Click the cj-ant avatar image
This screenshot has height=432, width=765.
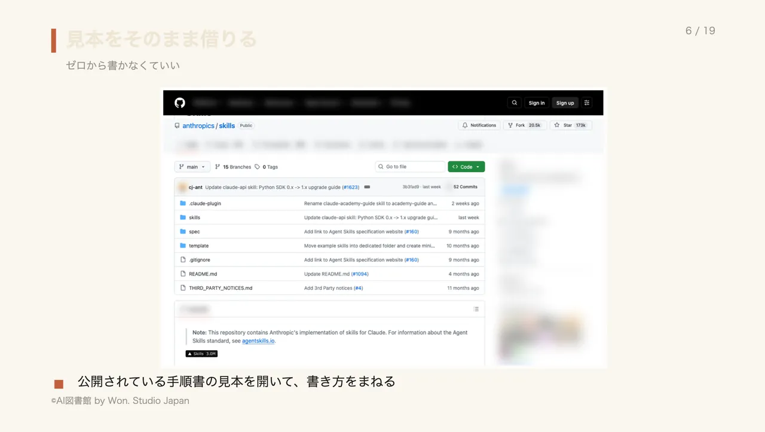click(x=182, y=187)
